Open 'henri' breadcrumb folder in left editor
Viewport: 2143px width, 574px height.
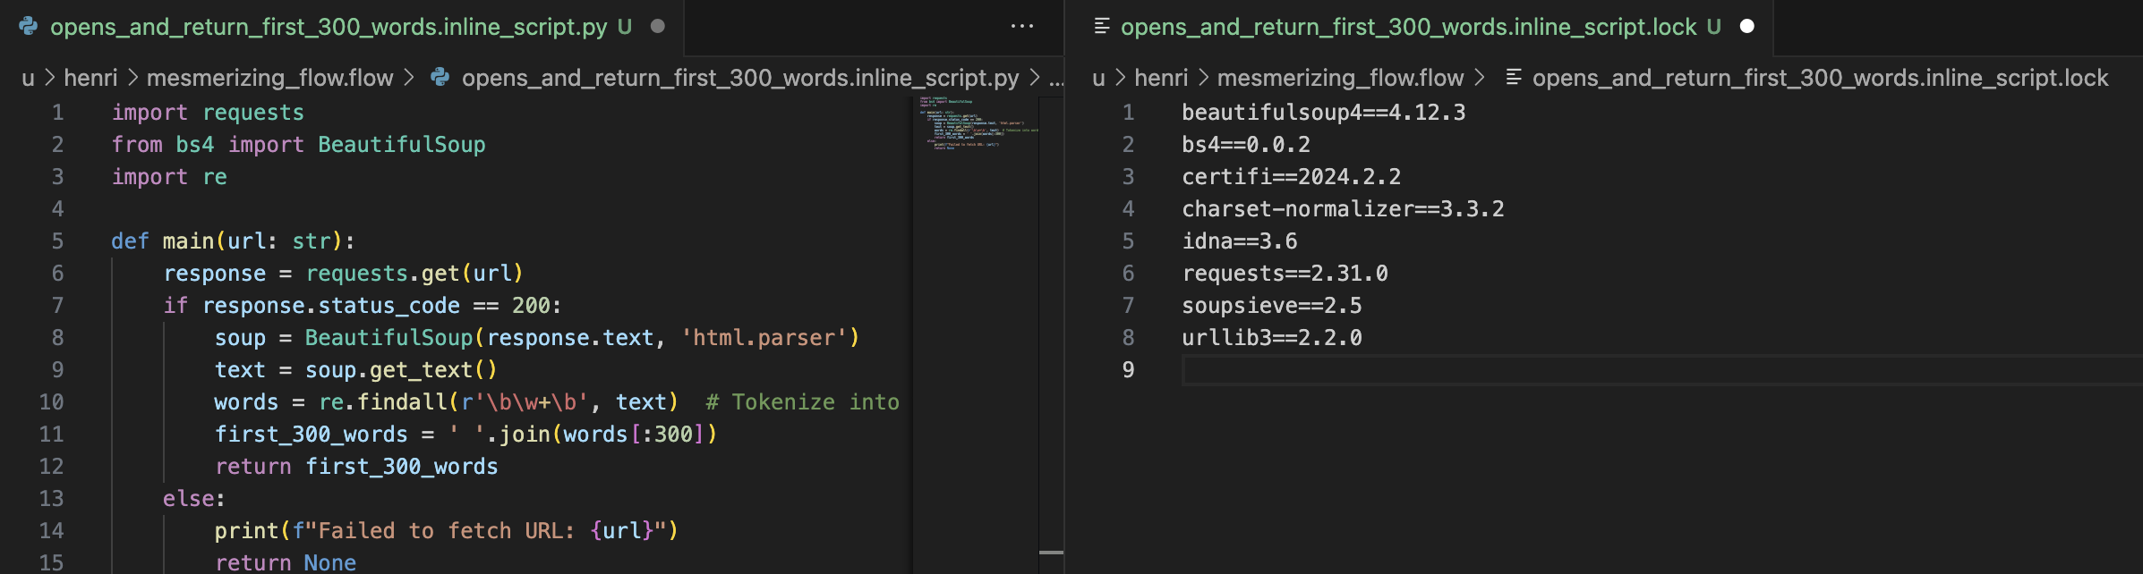[90, 78]
